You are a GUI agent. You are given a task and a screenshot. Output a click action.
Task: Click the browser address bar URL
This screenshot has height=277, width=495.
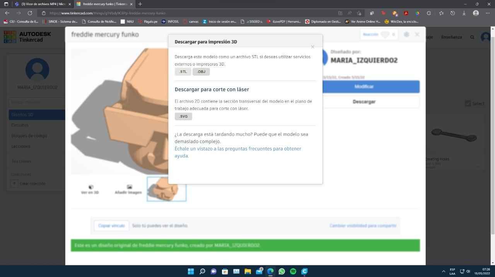(x=108, y=13)
